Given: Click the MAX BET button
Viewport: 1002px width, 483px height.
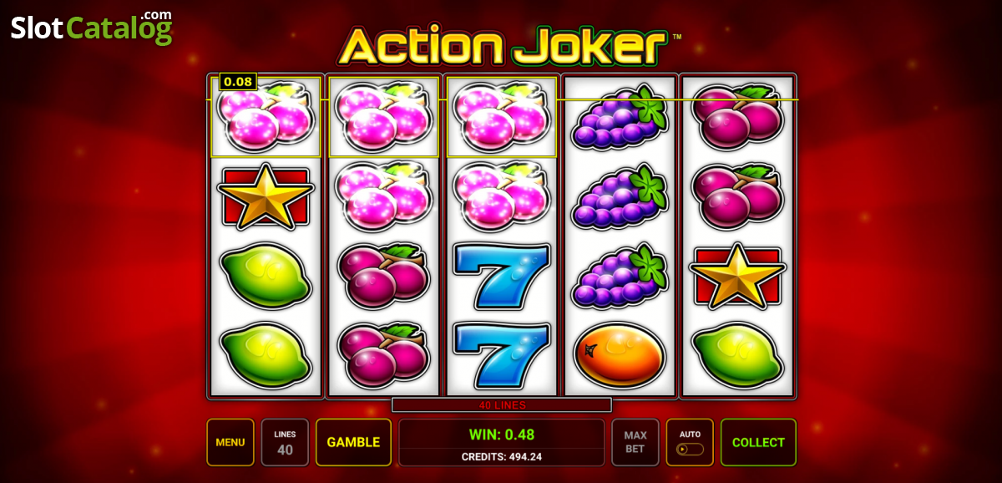Looking at the screenshot, I should [x=635, y=442].
